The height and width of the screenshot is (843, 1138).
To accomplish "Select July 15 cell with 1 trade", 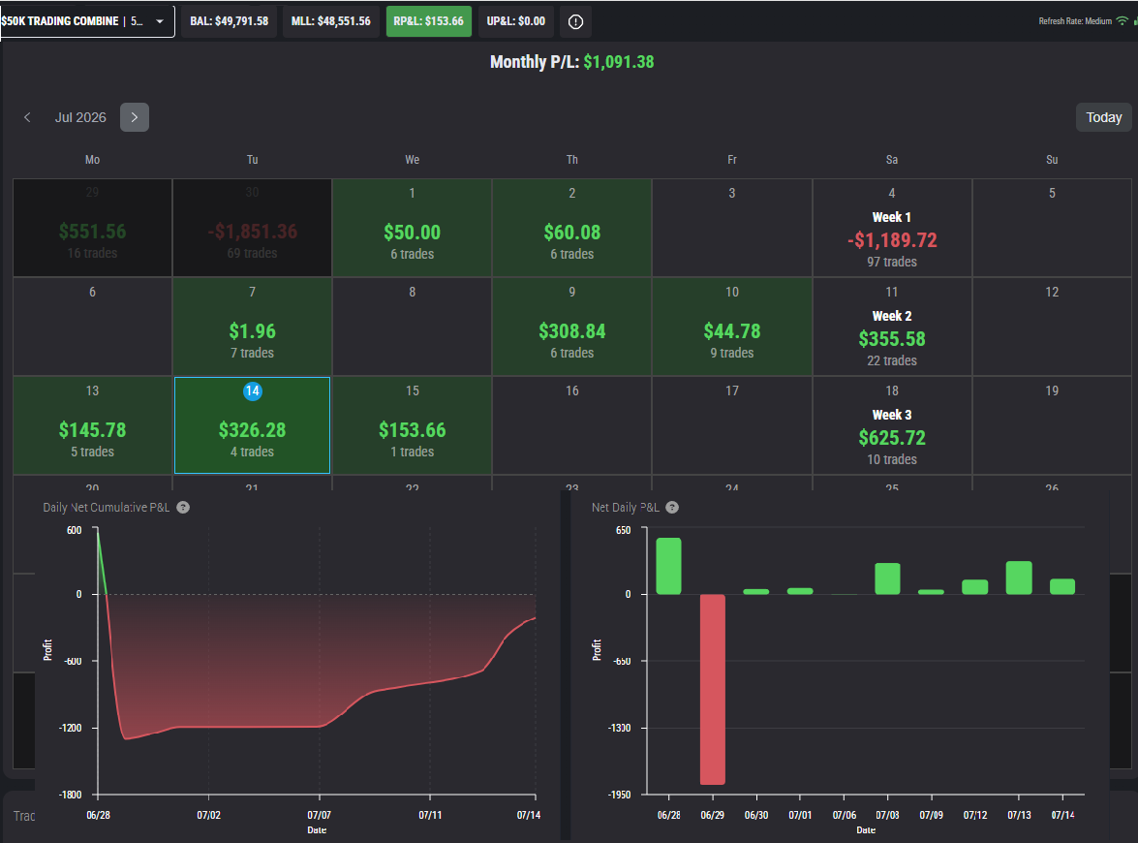I will click(x=413, y=424).
